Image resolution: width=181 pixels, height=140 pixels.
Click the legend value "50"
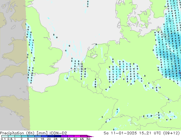(x=88, y=139)
